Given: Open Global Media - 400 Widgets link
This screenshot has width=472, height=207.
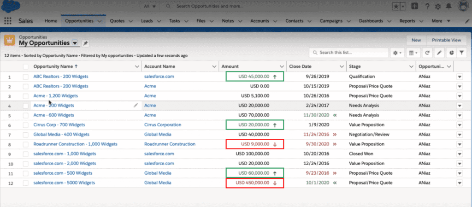Looking at the screenshot, I should 61,135.
